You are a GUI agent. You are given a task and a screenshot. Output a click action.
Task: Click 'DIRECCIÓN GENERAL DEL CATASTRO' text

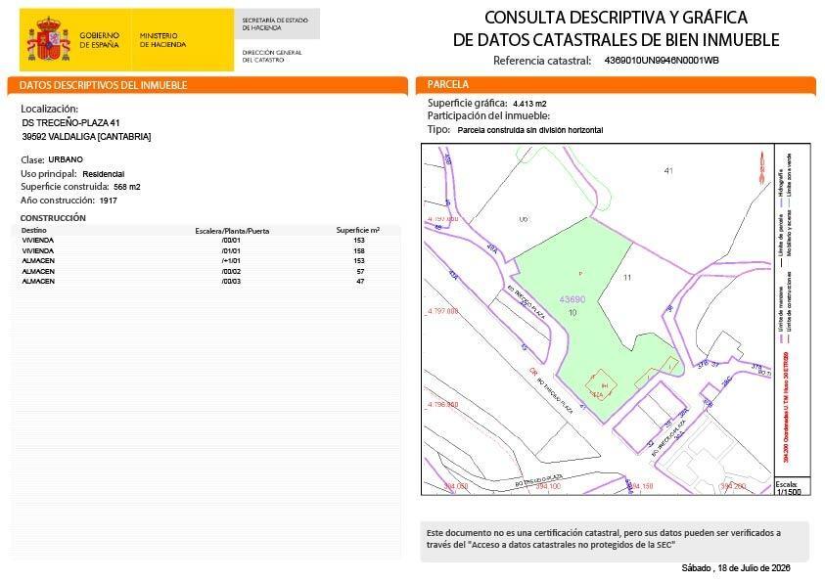tap(272, 56)
